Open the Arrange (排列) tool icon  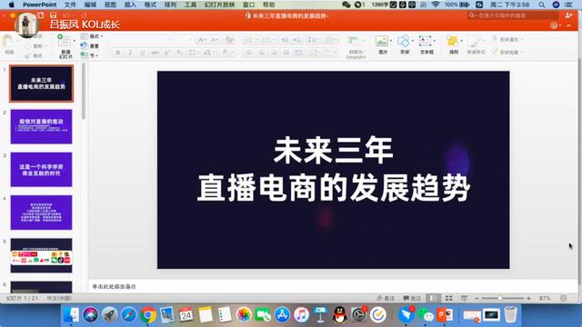(453, 45)
